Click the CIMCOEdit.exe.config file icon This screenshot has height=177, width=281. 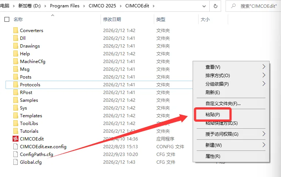16,147
